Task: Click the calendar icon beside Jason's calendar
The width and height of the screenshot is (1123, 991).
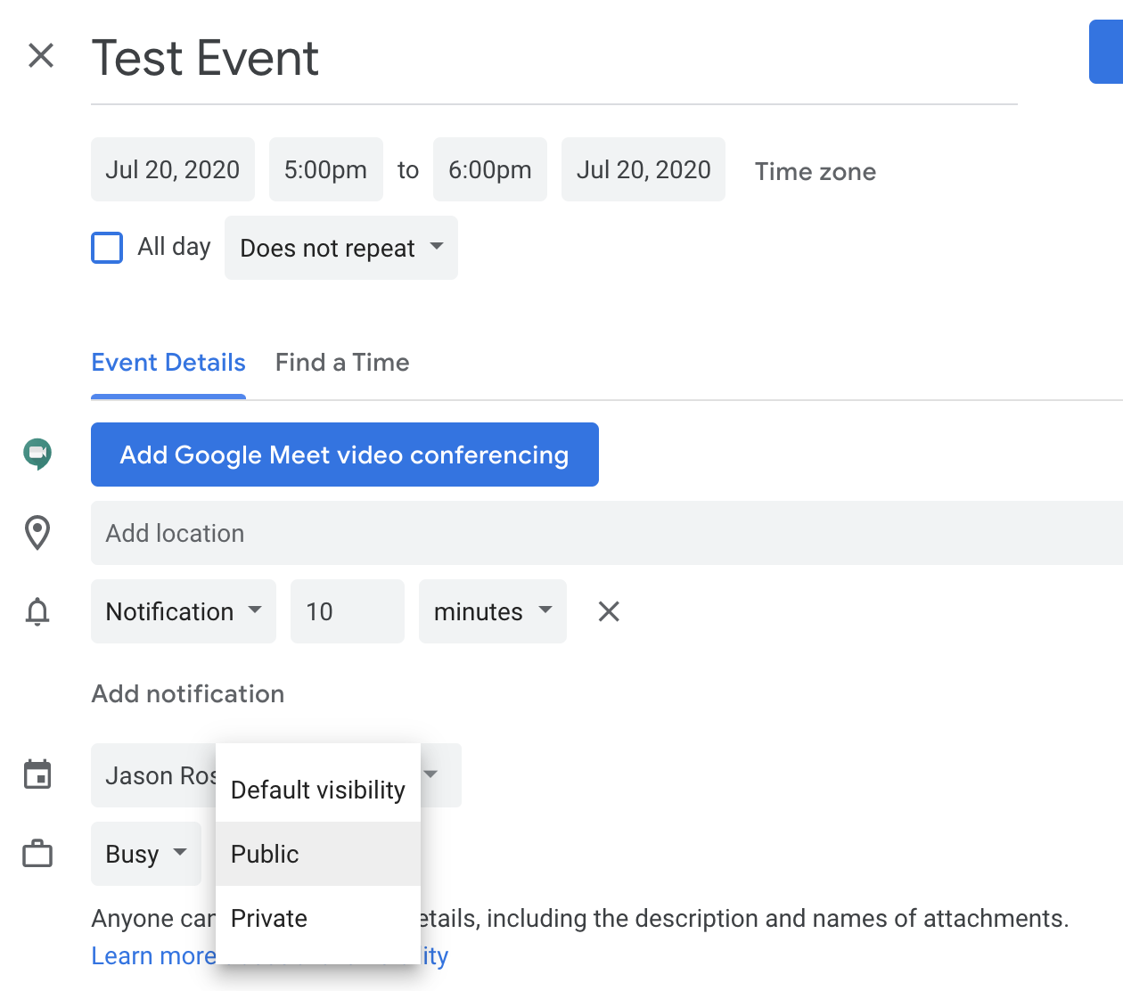Action: (37, 774)
